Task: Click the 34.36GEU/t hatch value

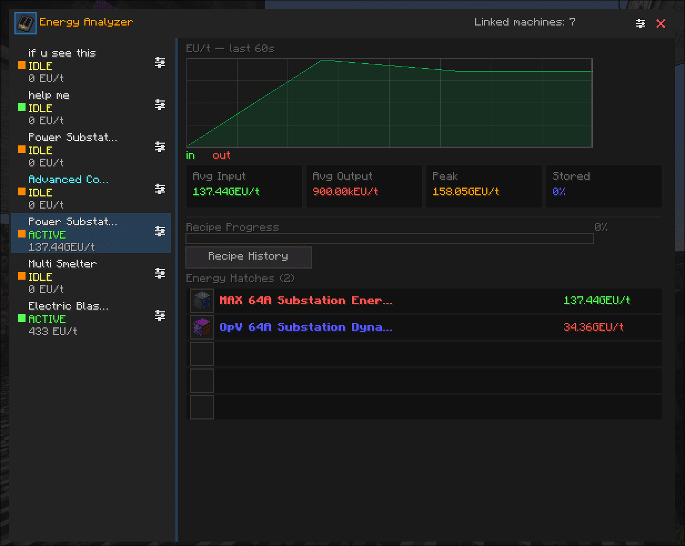Action: (x=593, y=327)
